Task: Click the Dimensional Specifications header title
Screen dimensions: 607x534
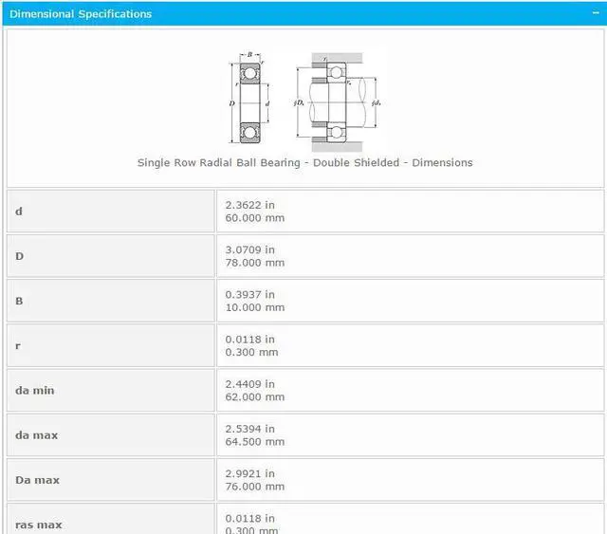Action: click(81, 14)
